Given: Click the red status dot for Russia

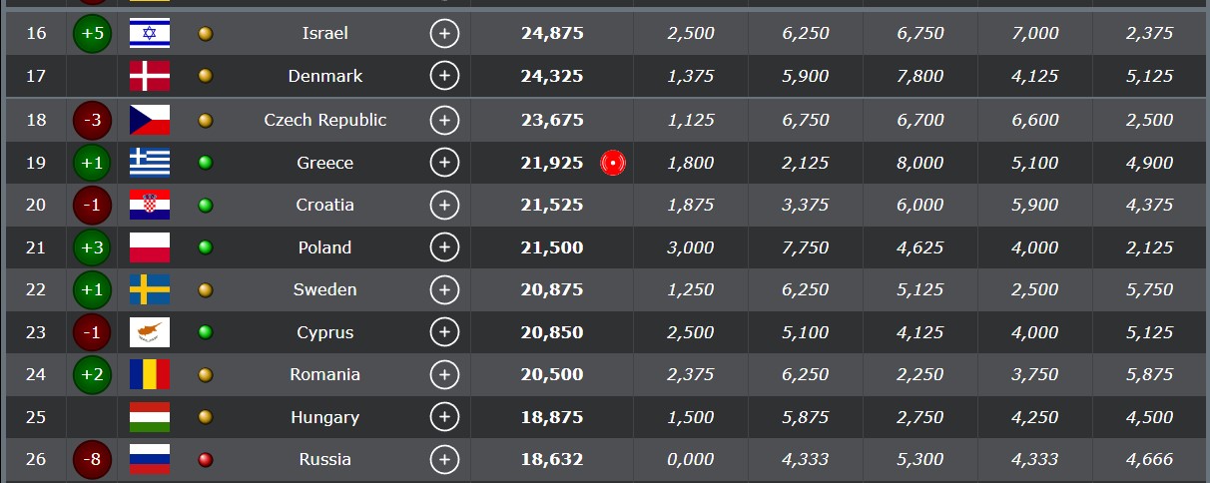Looking at the screenshot, I should [206, 459].
